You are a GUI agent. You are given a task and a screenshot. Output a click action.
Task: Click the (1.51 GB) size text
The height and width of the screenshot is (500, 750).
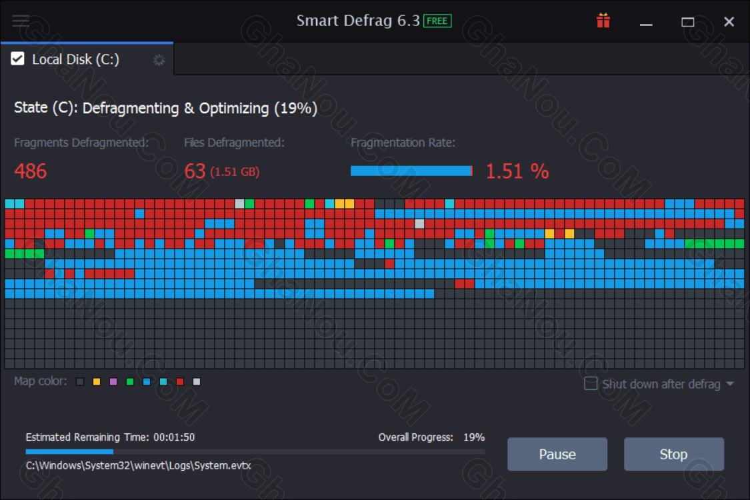pyautogui.click(x=235, y=172)
